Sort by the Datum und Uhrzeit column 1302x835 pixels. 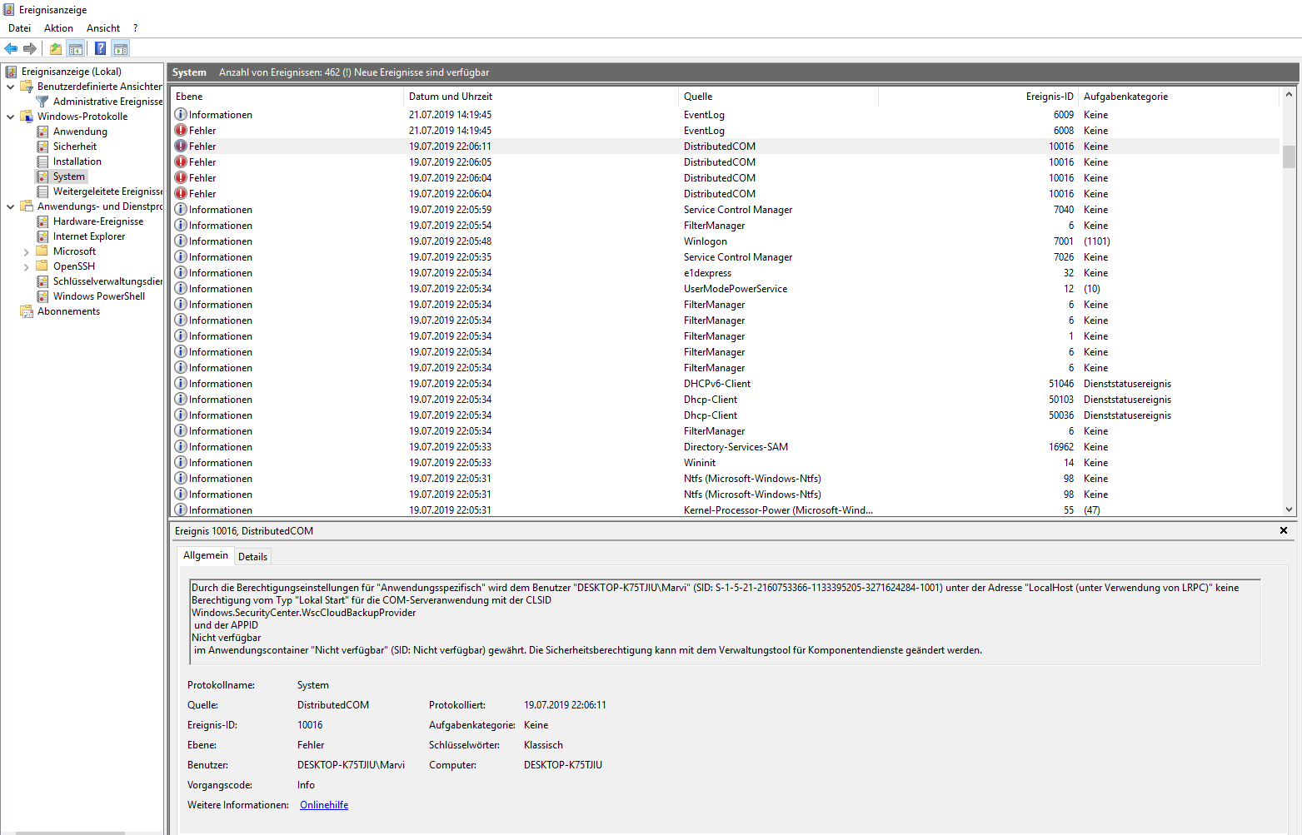click(541, 97)
